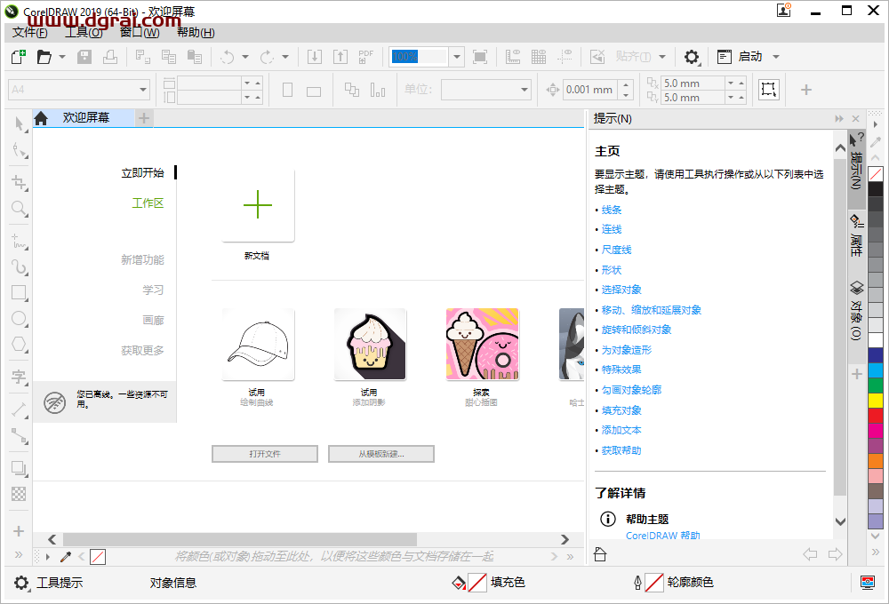This screenshot has width=889, height=604.
Task: Select the Rectangle tool
Action: pyautogui.click(x=20, y=293)
